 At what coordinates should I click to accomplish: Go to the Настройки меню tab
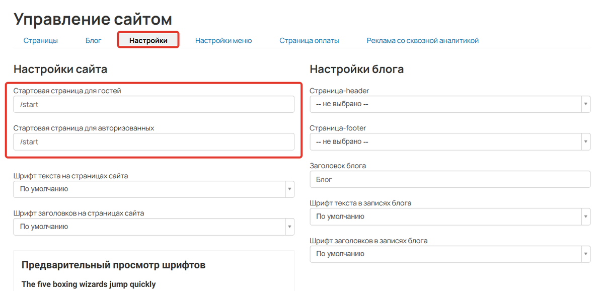click(223, 40)
